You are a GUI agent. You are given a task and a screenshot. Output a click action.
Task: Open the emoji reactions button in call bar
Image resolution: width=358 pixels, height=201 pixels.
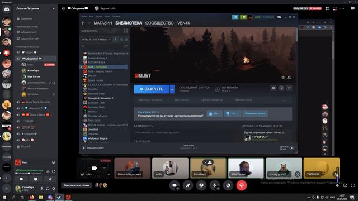(x=228, y=185)
